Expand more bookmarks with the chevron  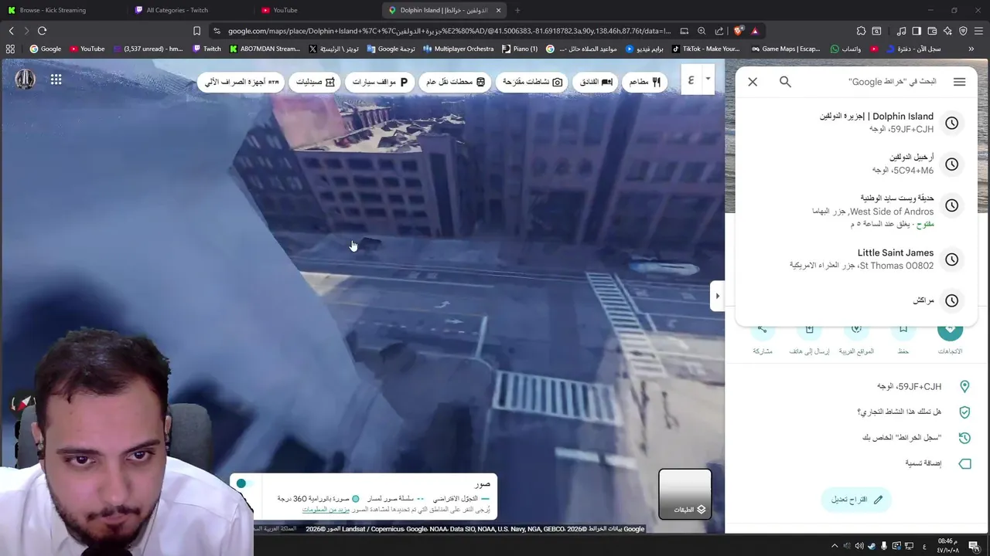pos(971,49)
